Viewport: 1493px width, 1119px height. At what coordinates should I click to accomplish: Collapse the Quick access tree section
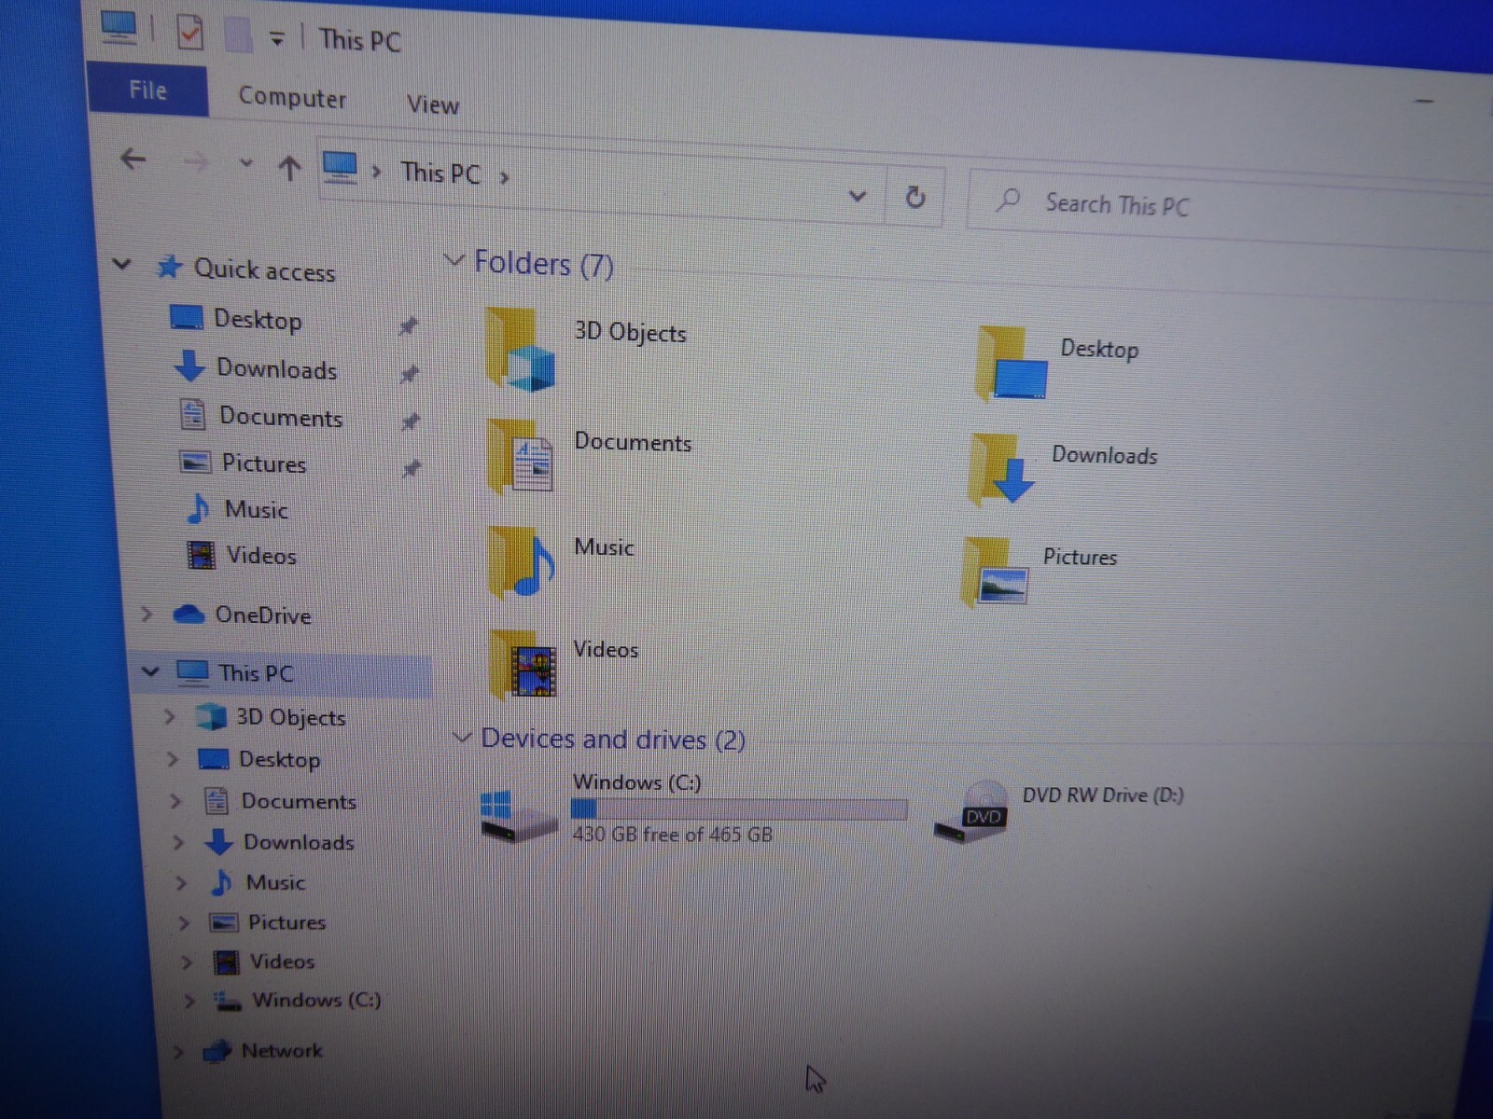pos(121,265)
